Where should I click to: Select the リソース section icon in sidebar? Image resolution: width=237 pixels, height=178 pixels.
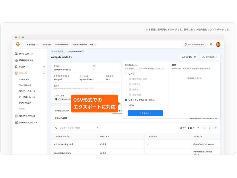pyautogui.click(x=17, y=73)
